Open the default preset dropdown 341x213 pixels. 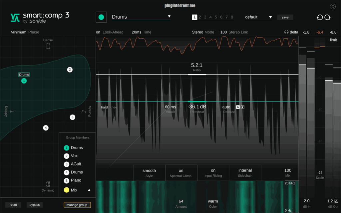[x=258, y=17]
